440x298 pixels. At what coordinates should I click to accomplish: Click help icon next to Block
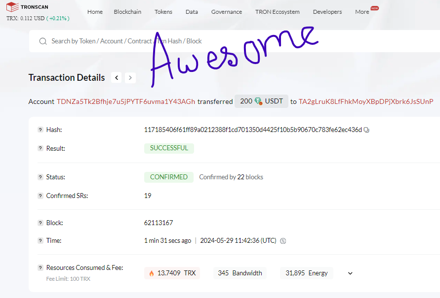tap(40, 223)
